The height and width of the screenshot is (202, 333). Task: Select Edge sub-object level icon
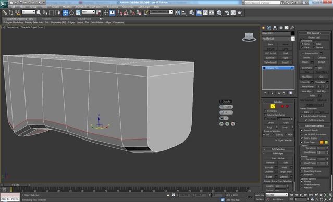(x=273, y=106)
